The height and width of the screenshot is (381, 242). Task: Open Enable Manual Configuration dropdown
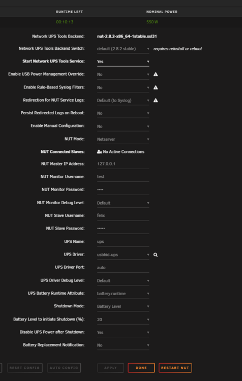123,126
